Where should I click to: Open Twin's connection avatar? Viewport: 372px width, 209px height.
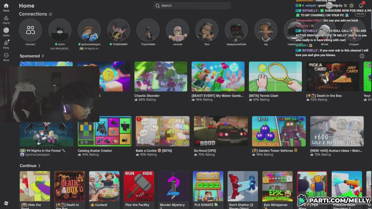(x=207, y=30)
